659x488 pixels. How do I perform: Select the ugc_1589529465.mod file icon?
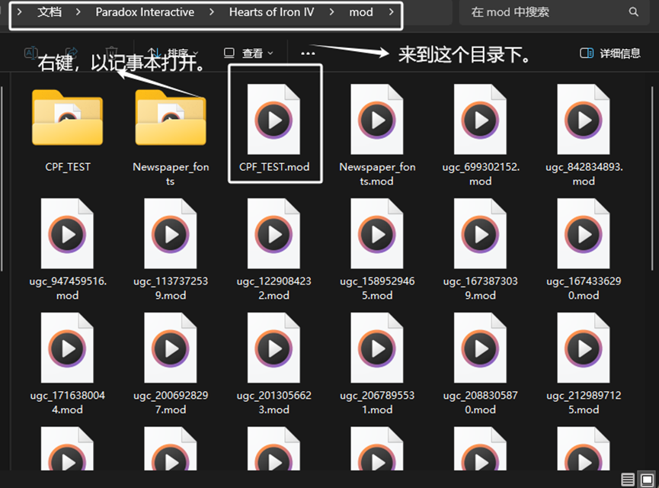coord(377,233)
